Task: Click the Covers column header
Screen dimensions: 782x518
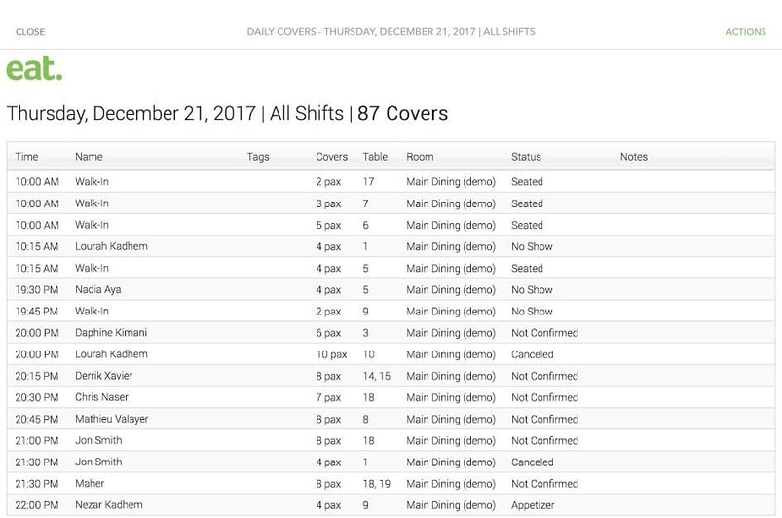Action: [332, 157]
